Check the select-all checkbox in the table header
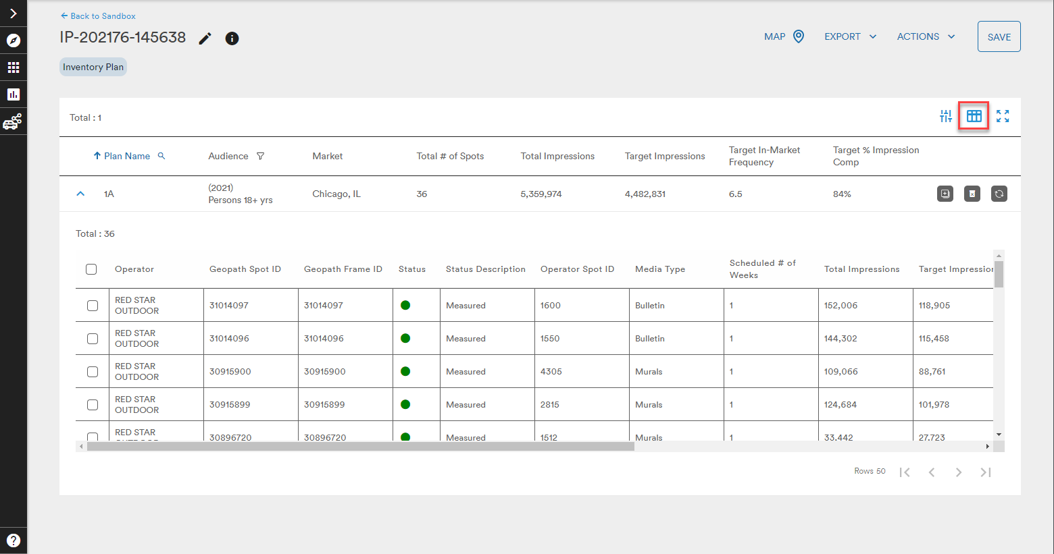This screenshot has height=554, width=1054. pos(91,269)
